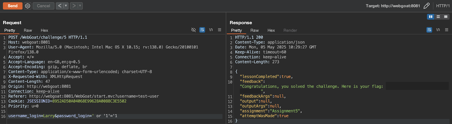Click the Accept-Language header line

(44, 62)
